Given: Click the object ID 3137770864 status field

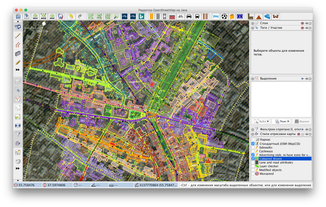Looking at the screenshot, I should click(156, 185).
